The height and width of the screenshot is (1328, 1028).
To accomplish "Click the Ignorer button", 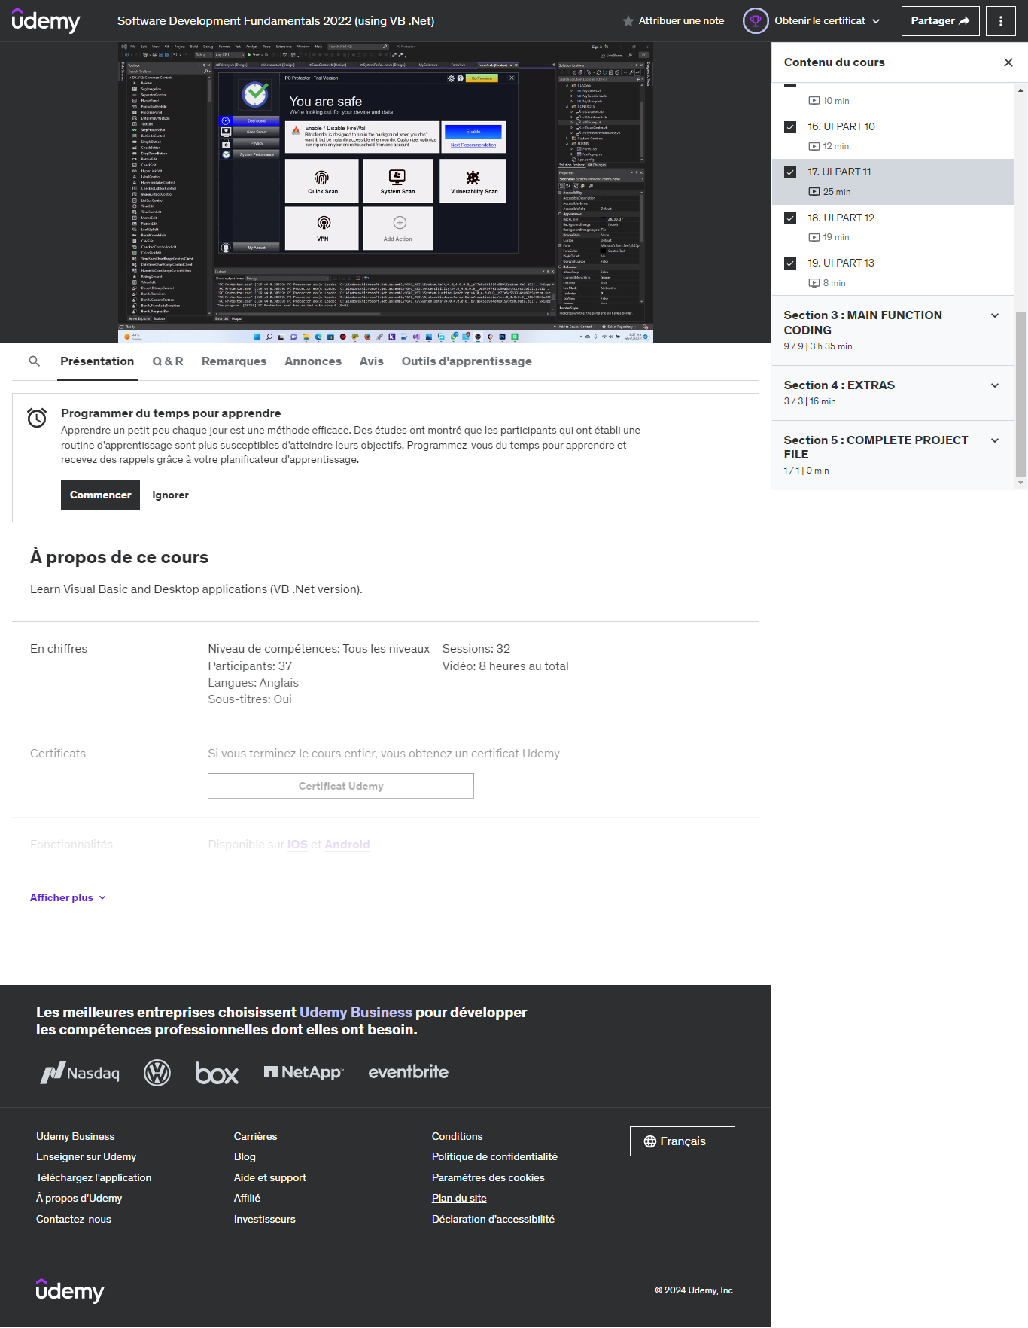I will point(170,495).
